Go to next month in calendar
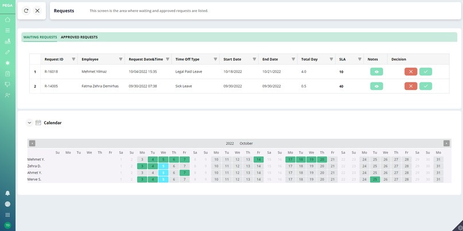Screen dimensions: 463x231 tap(446, 143)
